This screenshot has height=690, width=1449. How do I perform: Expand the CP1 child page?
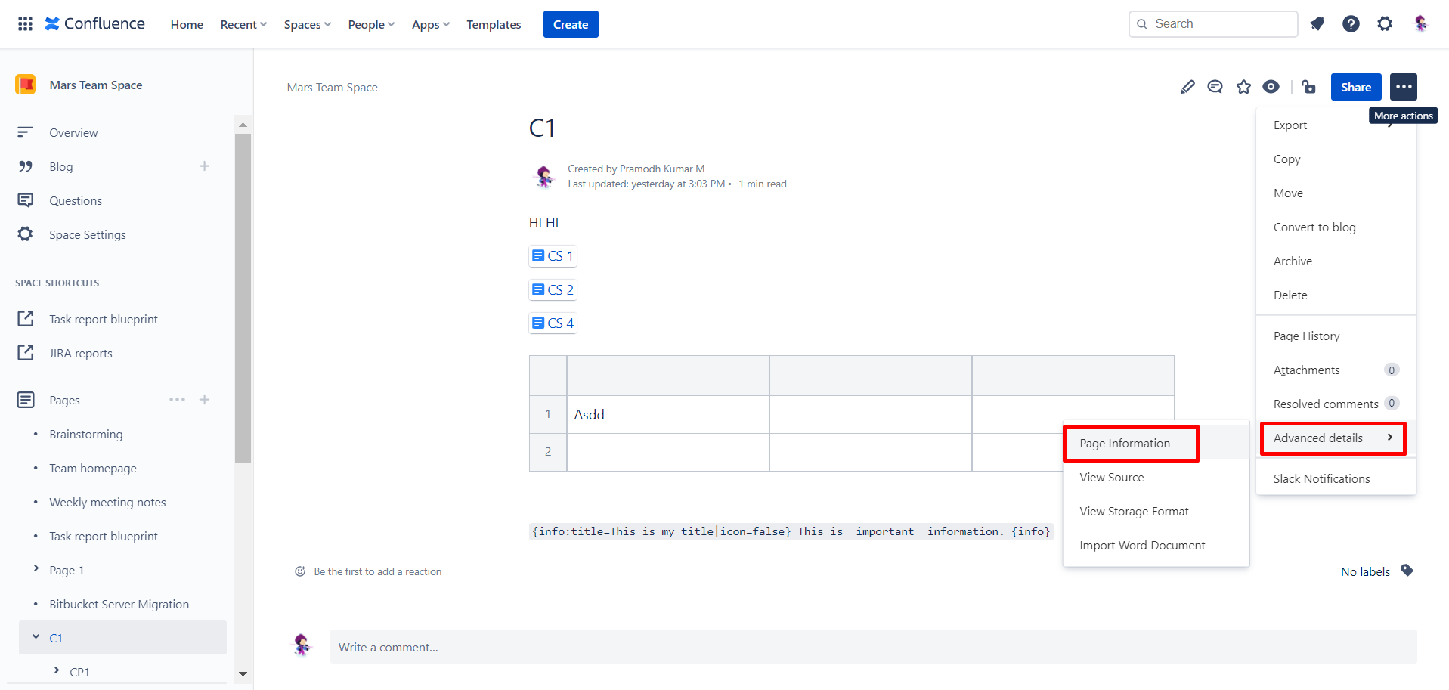point(55,671)
